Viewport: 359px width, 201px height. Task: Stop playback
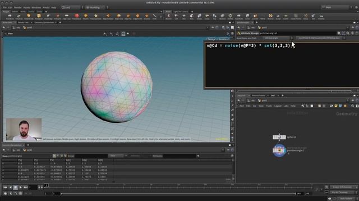(x=15, y=188)
